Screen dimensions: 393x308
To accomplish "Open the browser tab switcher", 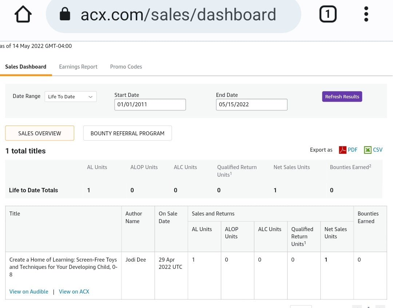I will 327,15.
